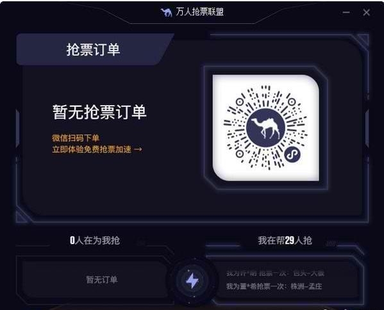
Task: Click the arrow after 立即体验免费抢票加速
Action: click(138, 149)
